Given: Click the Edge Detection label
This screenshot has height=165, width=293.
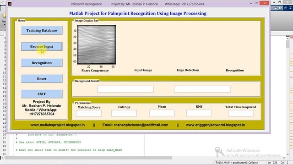Looking at the screenshot, I should point(188,70).
